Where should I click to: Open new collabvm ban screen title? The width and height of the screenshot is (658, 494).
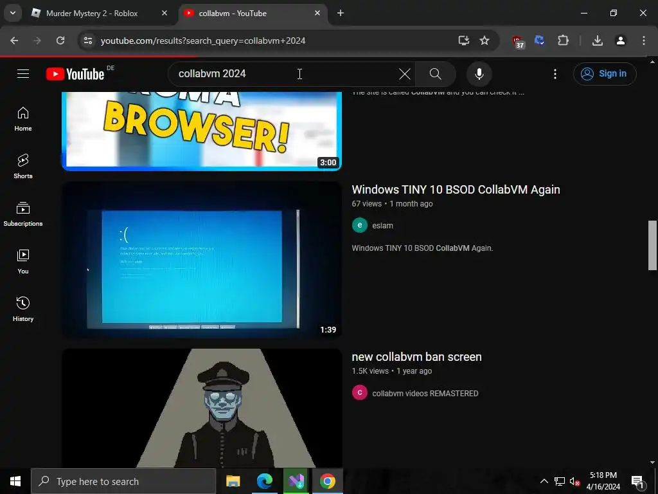click(x=416, y=357)
